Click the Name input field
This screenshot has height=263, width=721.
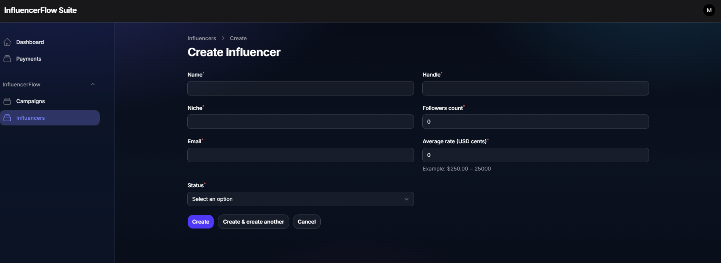click(300, 88)
